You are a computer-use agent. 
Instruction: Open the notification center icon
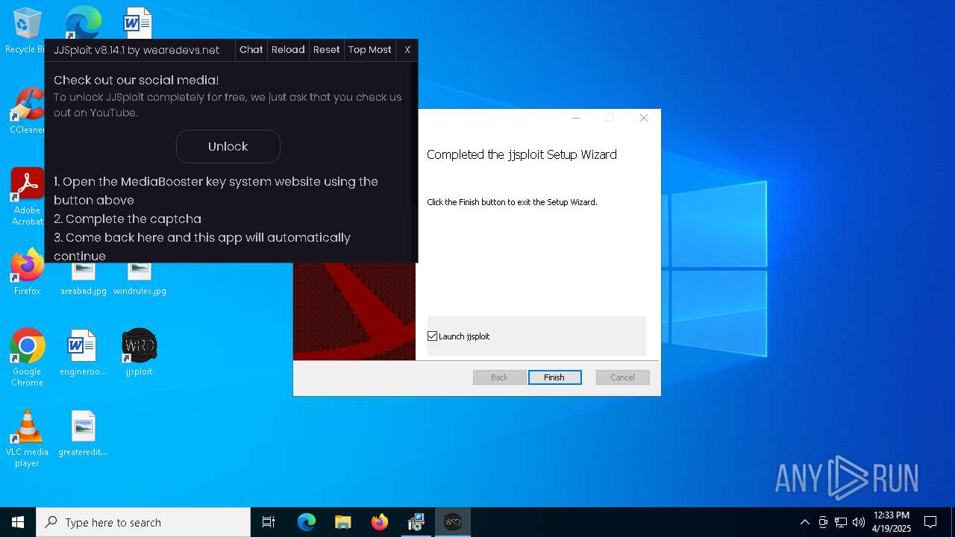[930, 522]
